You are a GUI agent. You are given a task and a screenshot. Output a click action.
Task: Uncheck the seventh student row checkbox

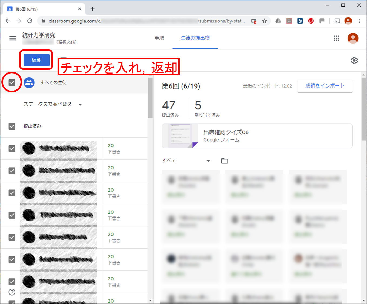point(12,282)
